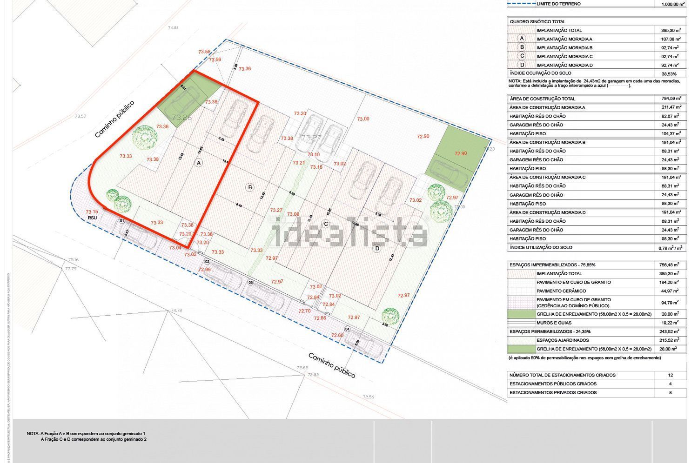Select NÚMERO TOTAL DE ESTACIONAMENTOS CRIADOS label
Image resolution: width=698 pixels, height=463 pixels.
(563, 375)
